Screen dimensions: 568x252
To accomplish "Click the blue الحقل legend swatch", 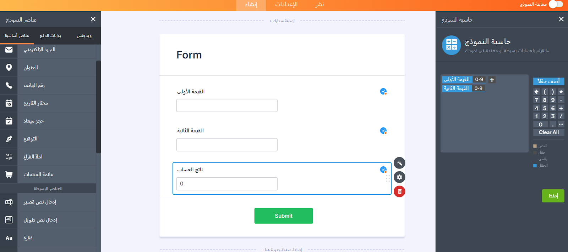I will click(x=535, y=165).
